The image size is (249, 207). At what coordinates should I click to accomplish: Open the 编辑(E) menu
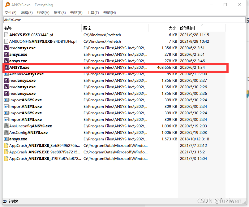click(x=27, y=13)
